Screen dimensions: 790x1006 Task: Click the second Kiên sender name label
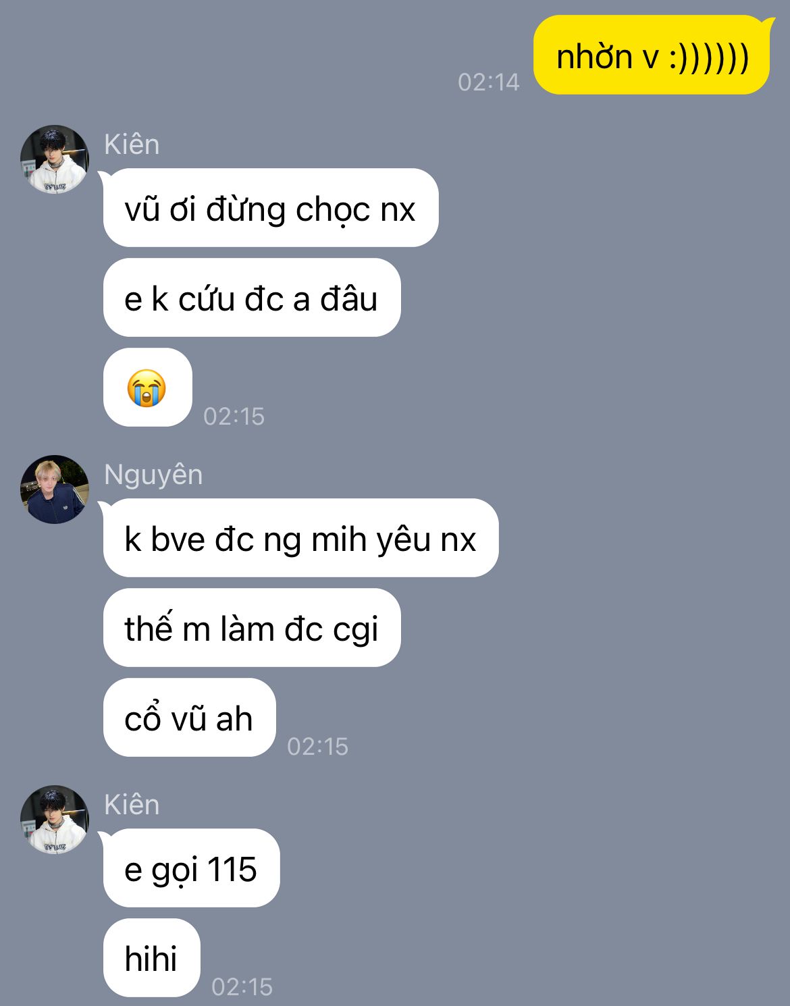pos(132,805)
